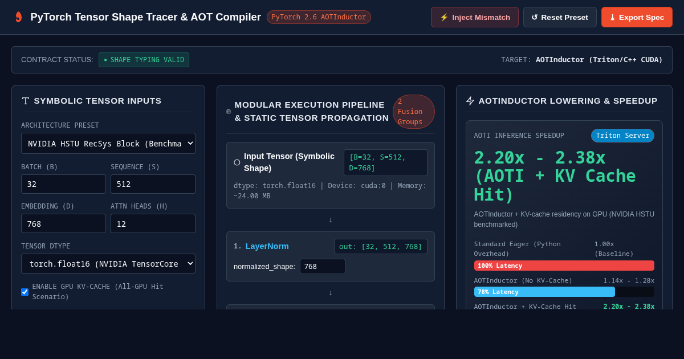
Task: Open the Architecture Preset dropdown
Action: (108, 143)
